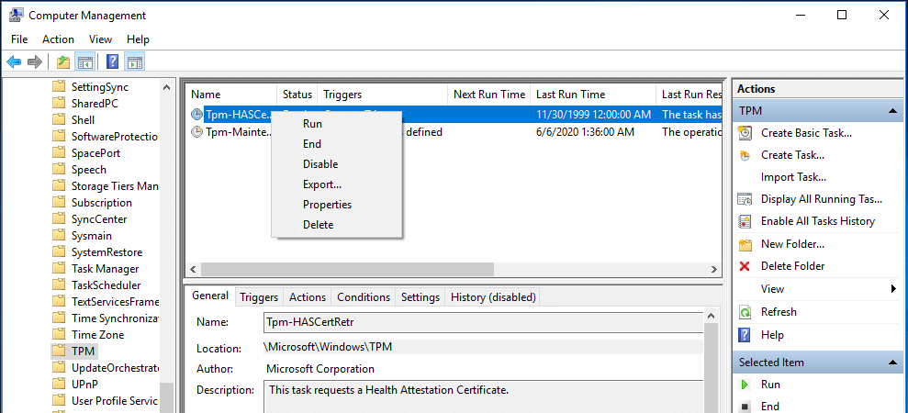Select the General tab

(x=210, y=296)
